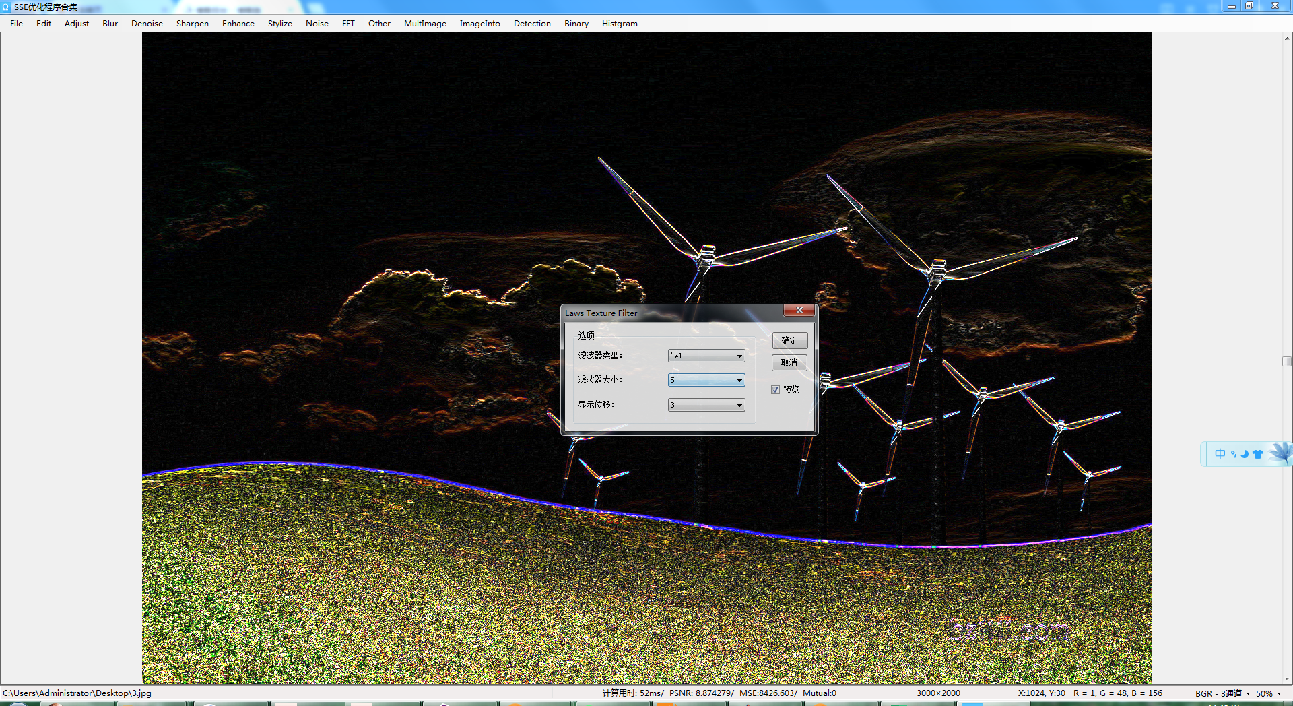Image resolution: width=1293 pixels, height=706 pixels.
Task: Open the 50% zoom level dropdown
Action: tap(1269, 693)
